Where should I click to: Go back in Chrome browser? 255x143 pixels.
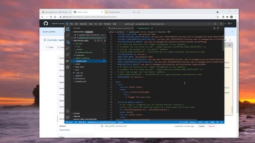click(x=43, y=17)
